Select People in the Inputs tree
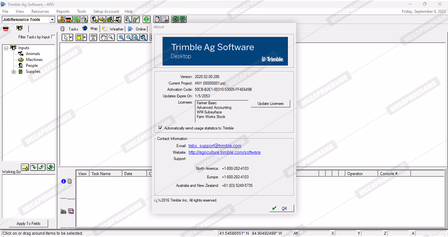 32,66
